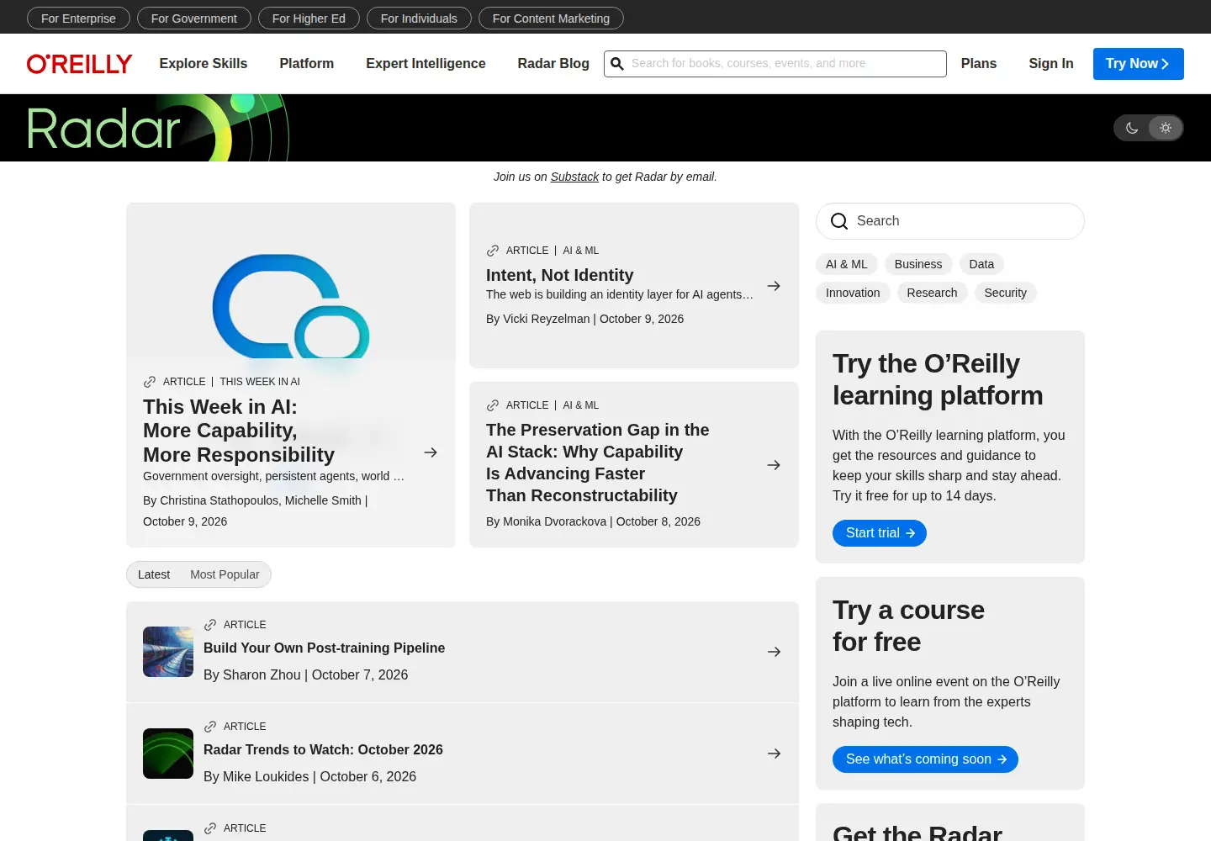Click AI & ML tag on Intent, Not Identity
The height and width of the screenshot is (841, 1211).
pyautogui.click(x=581, y=251)
